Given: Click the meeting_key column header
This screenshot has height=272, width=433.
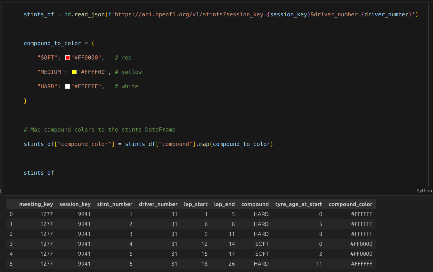Looking at the screenshot, I should pyautogui.click(x=36, y=204).
